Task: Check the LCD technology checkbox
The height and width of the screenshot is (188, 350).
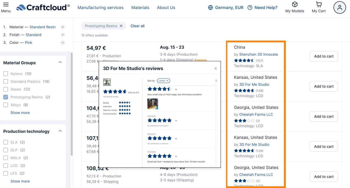Action: pyautogui.click(x=6, y=166)
